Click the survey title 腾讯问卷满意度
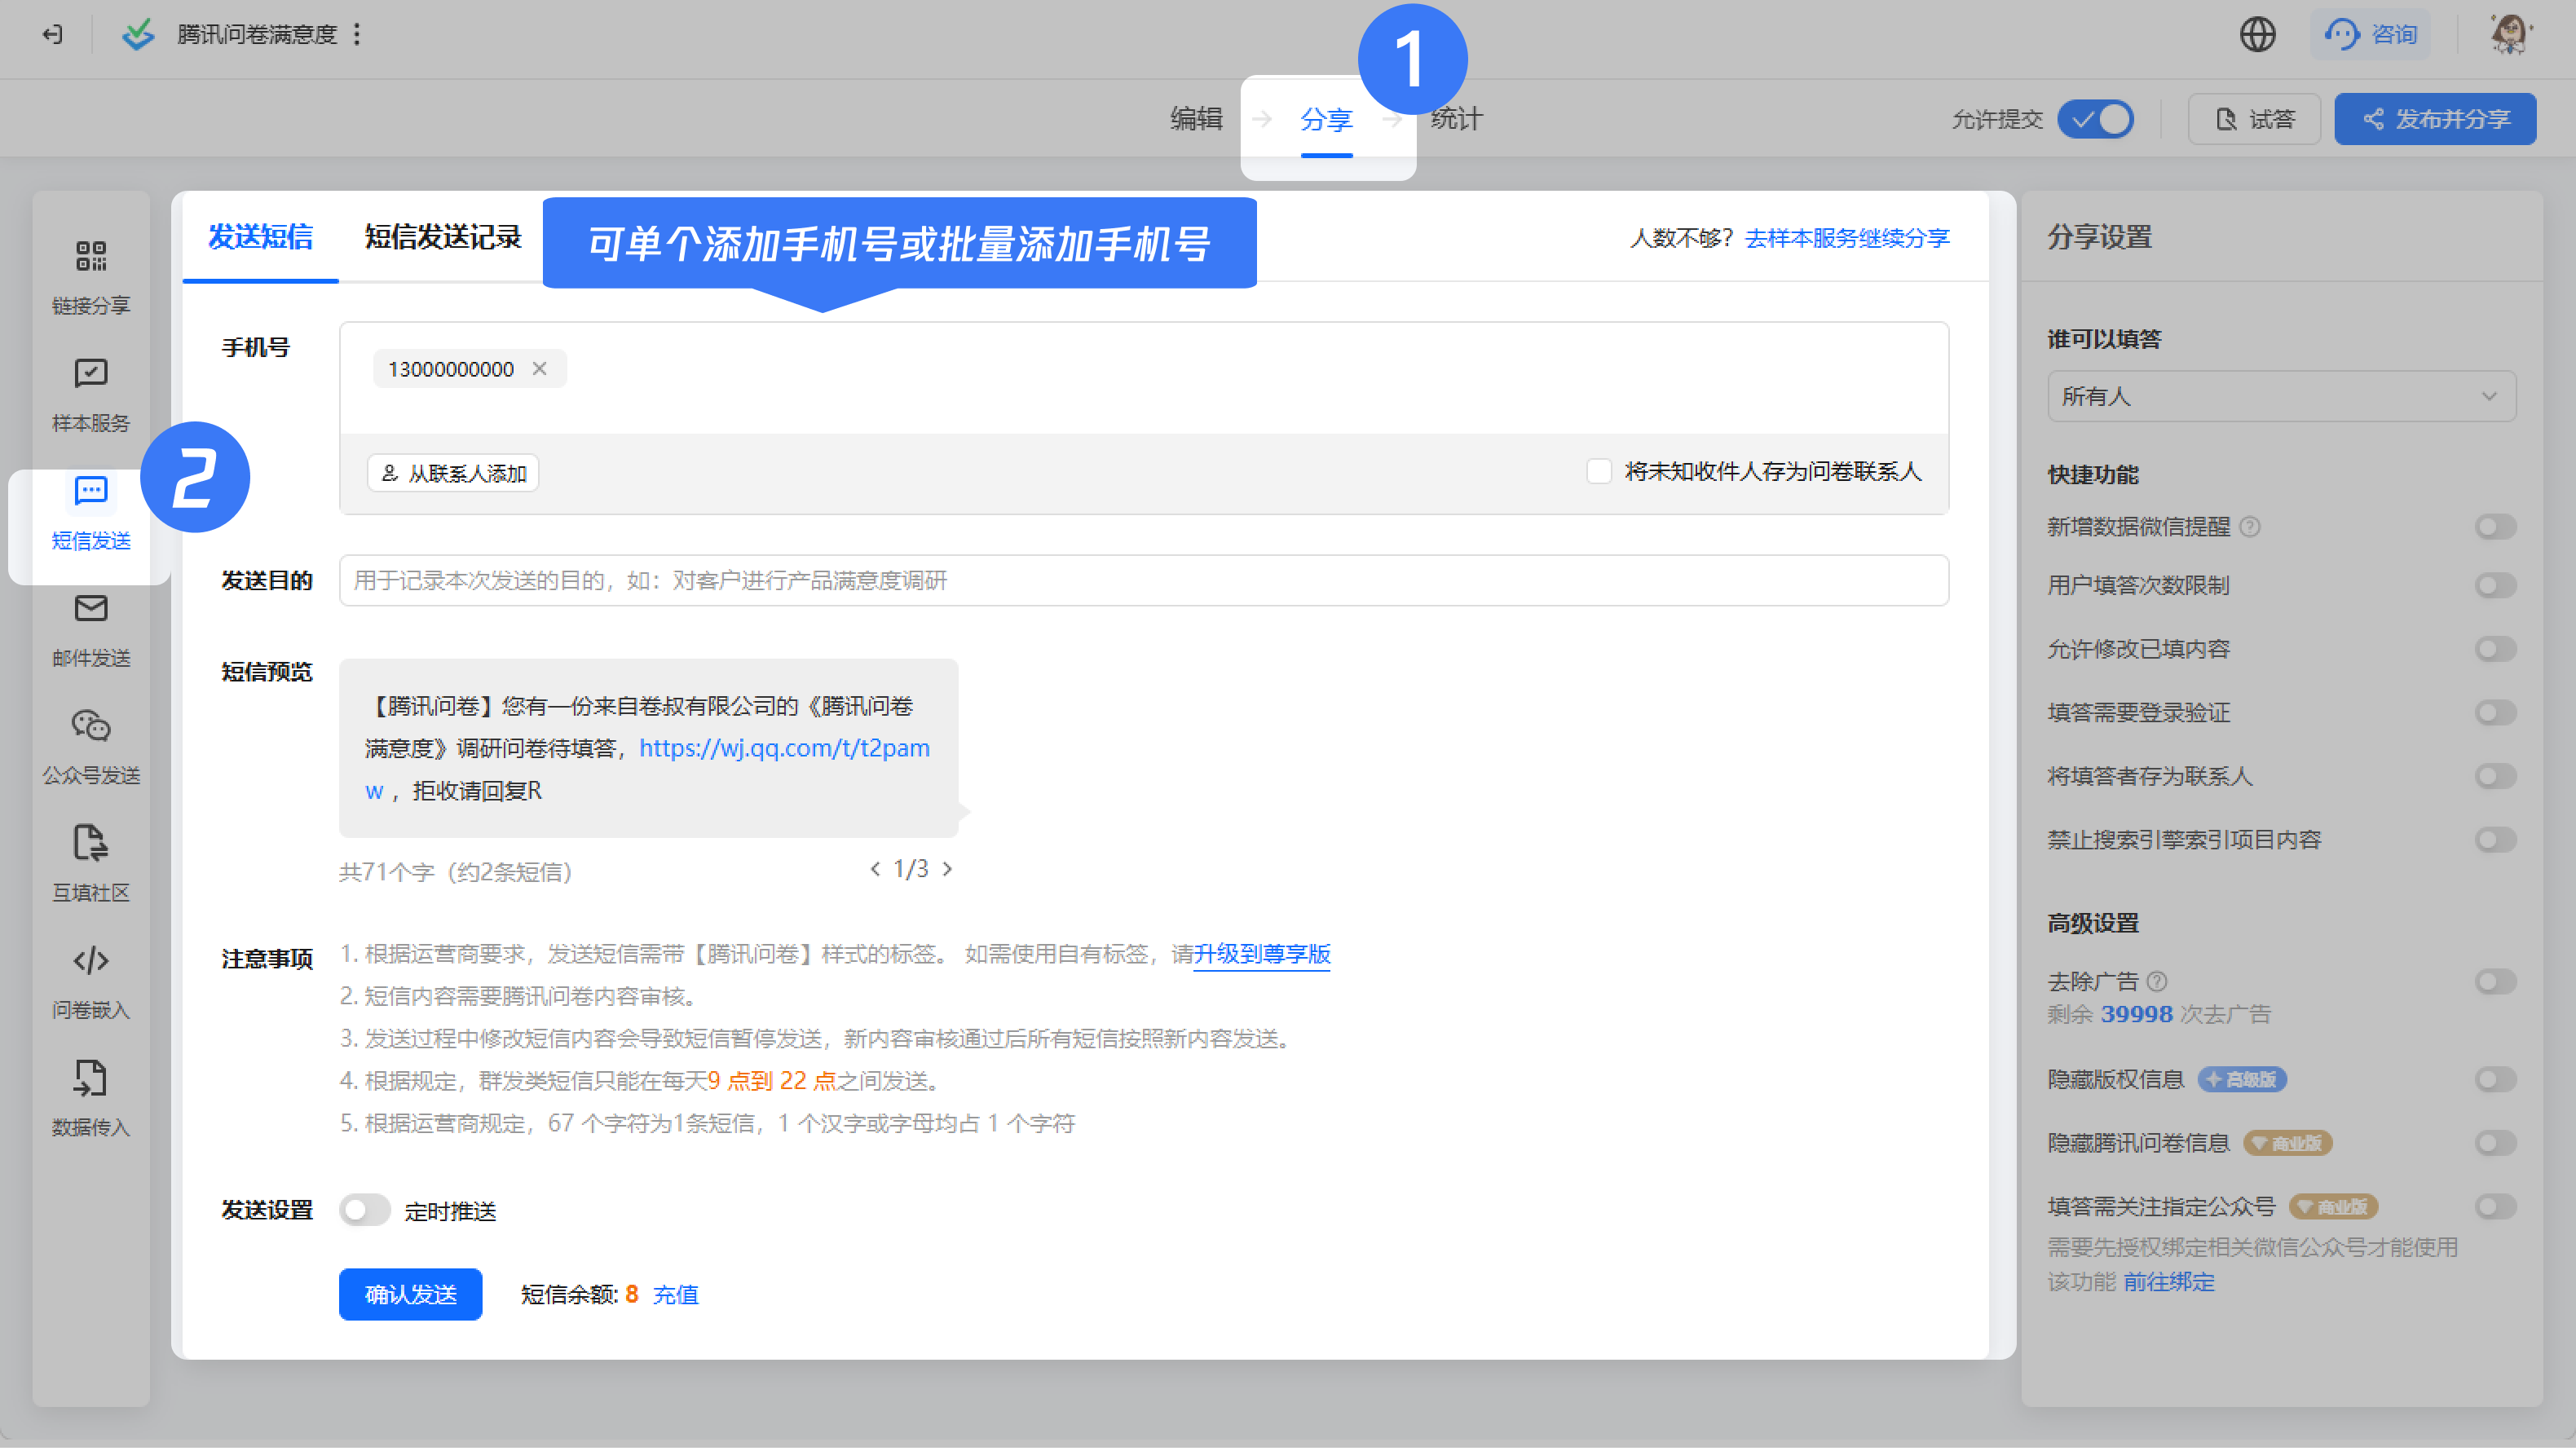The image size is (2576, 1451). (257, 35)
